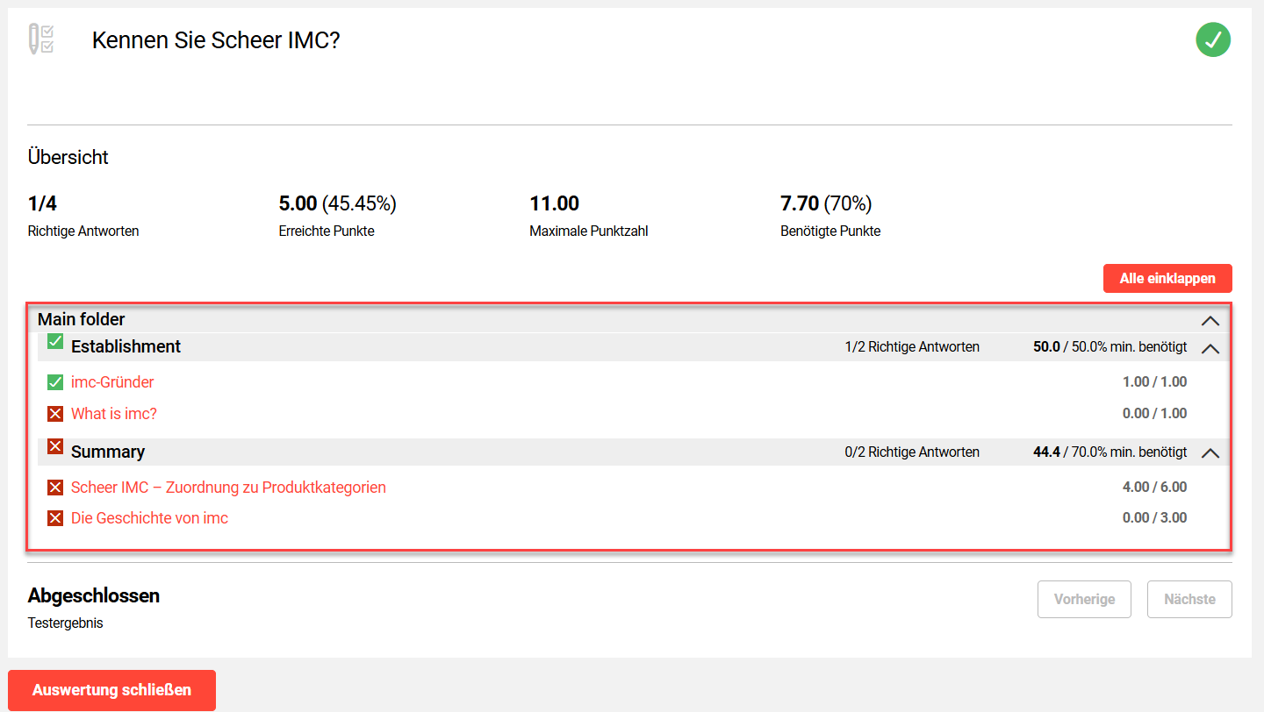Click the 1.00 / 1.00 score of imc-Gründer

[x=1155, y=382]
